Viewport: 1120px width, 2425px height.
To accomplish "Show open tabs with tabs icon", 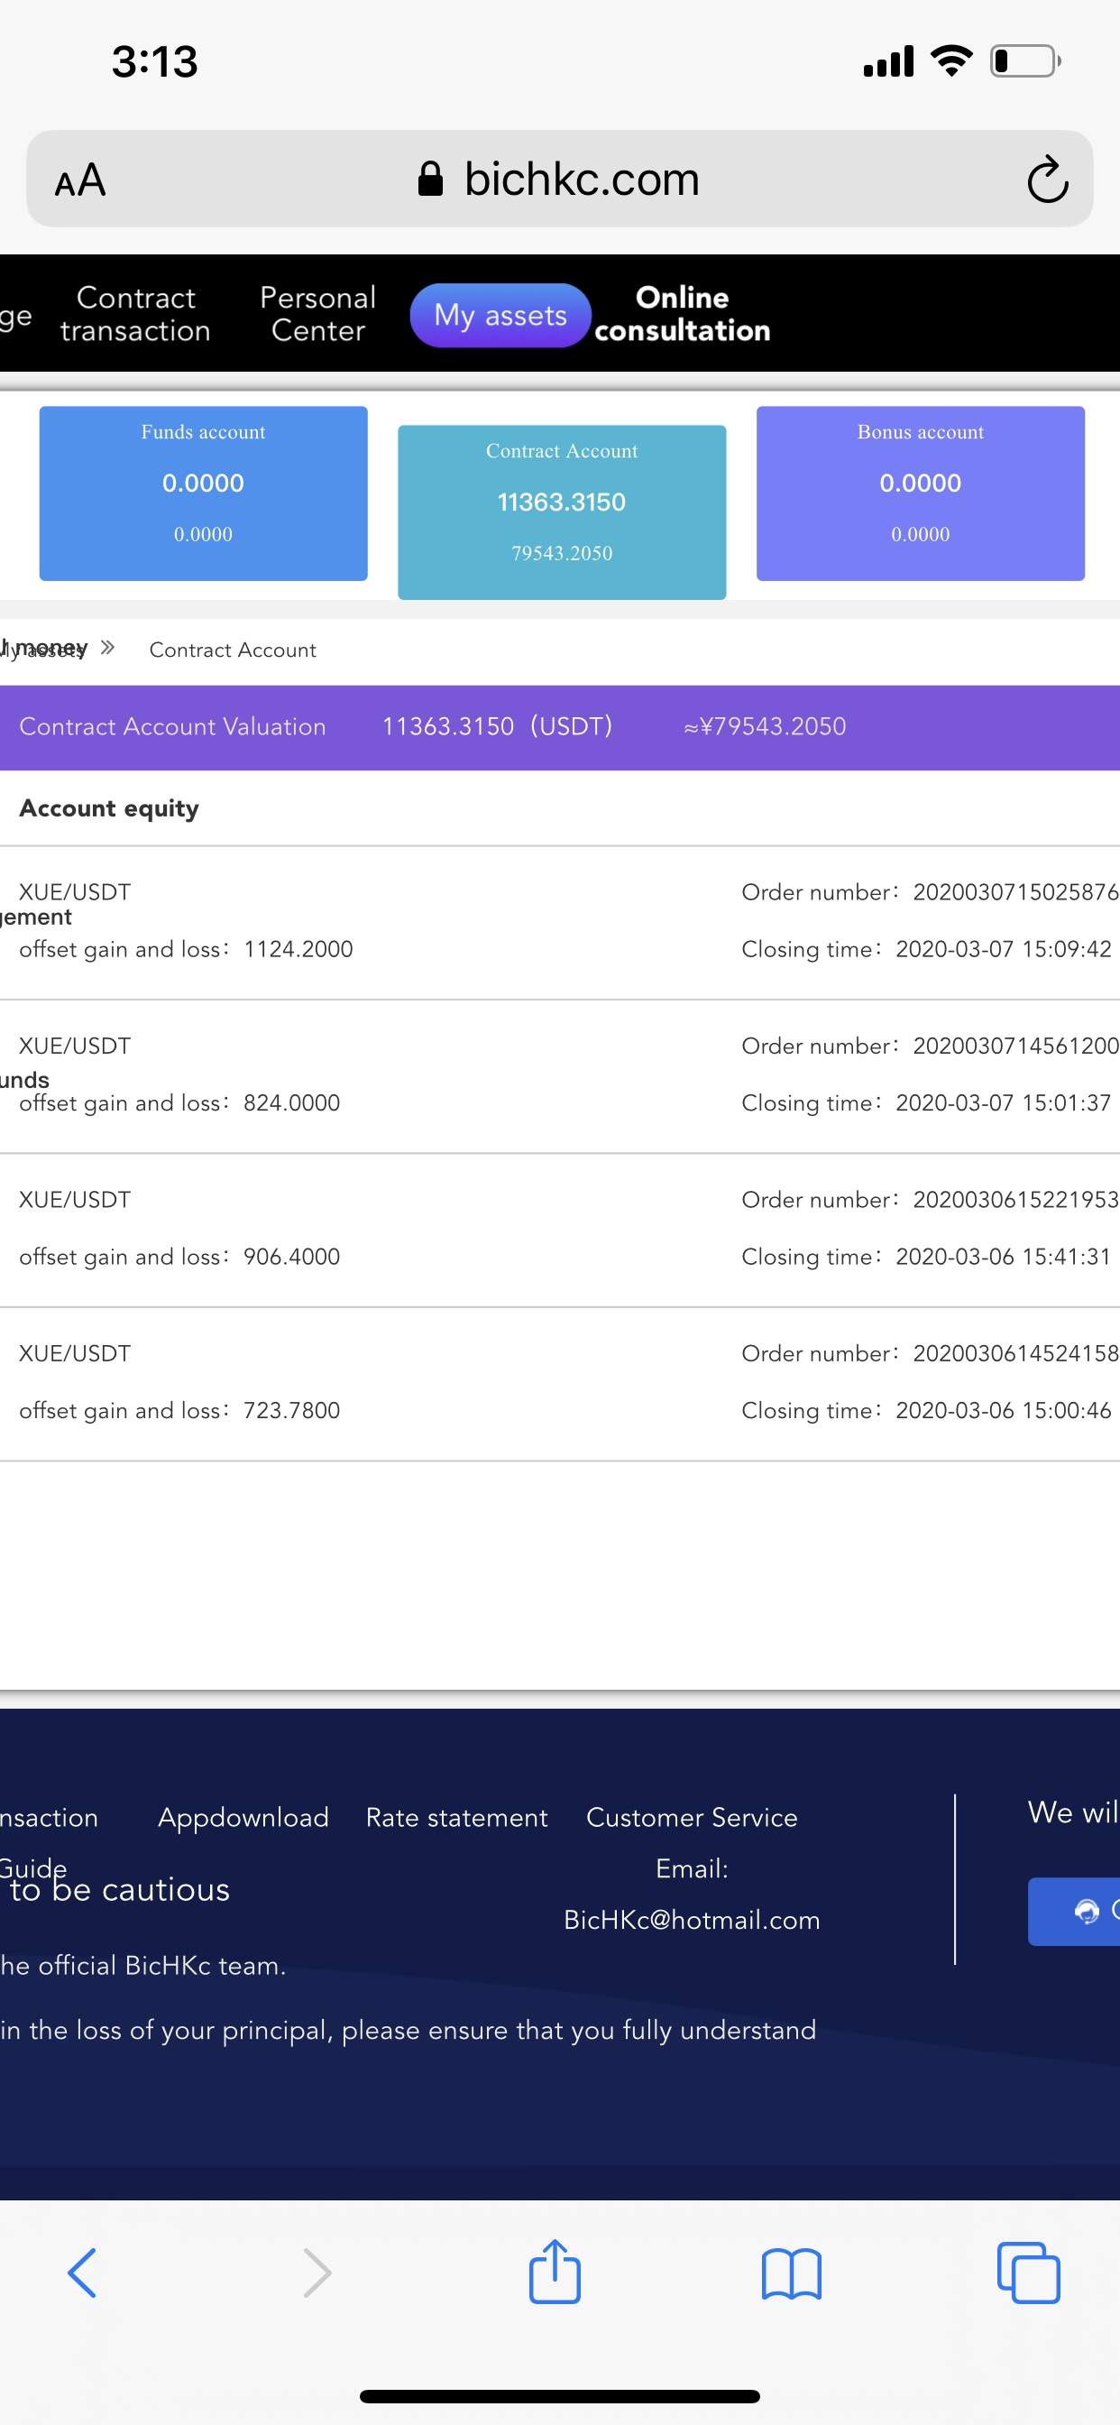I will [x=1028, y=2273].
